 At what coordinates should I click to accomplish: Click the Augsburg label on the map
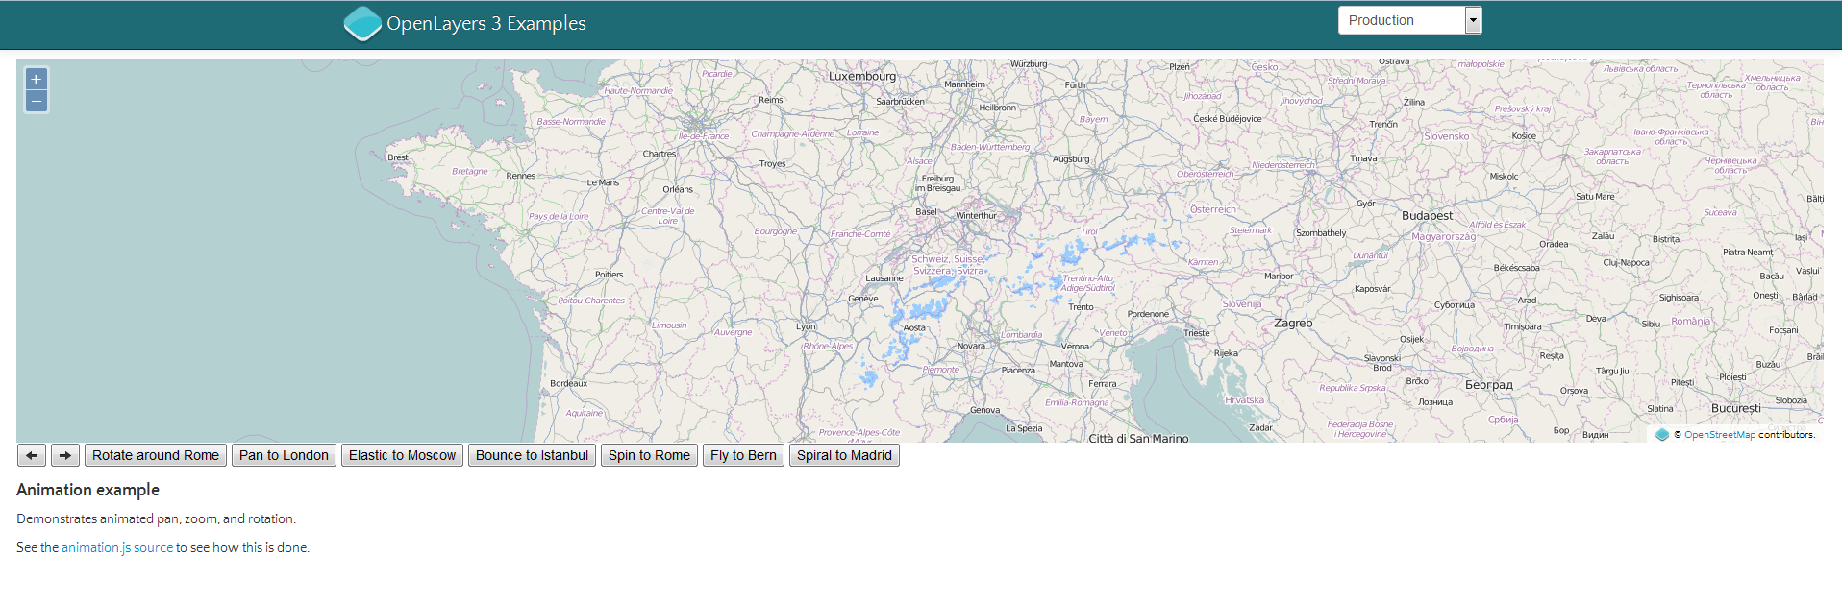[x=1071, y=159]
